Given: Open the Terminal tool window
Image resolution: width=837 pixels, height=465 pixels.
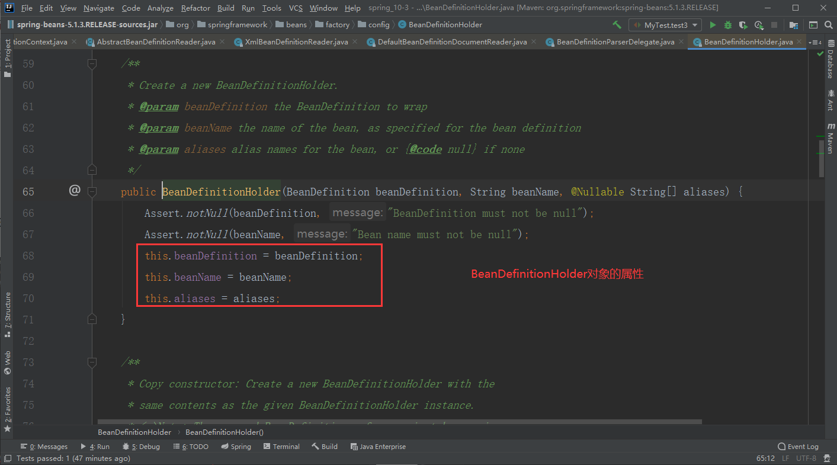Looking at the screenshot, I should (x=281, y=447).
